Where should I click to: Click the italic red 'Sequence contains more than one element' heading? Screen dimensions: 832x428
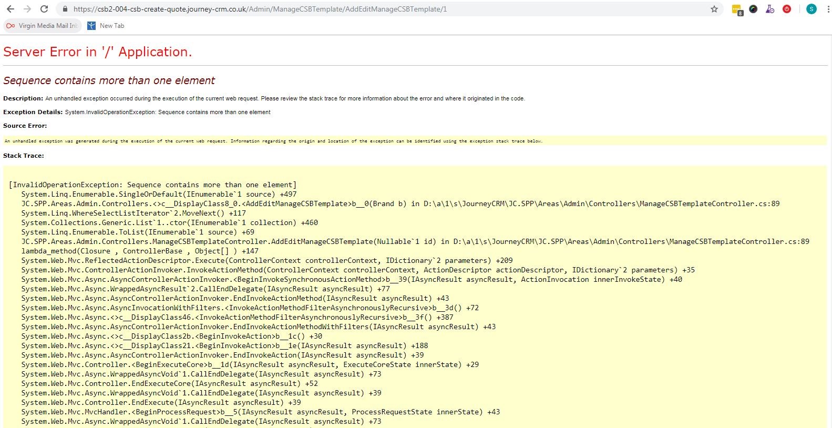coord(109,80)
